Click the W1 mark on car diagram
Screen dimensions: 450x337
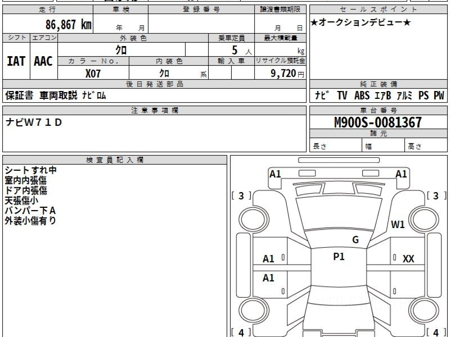point(398,225)
